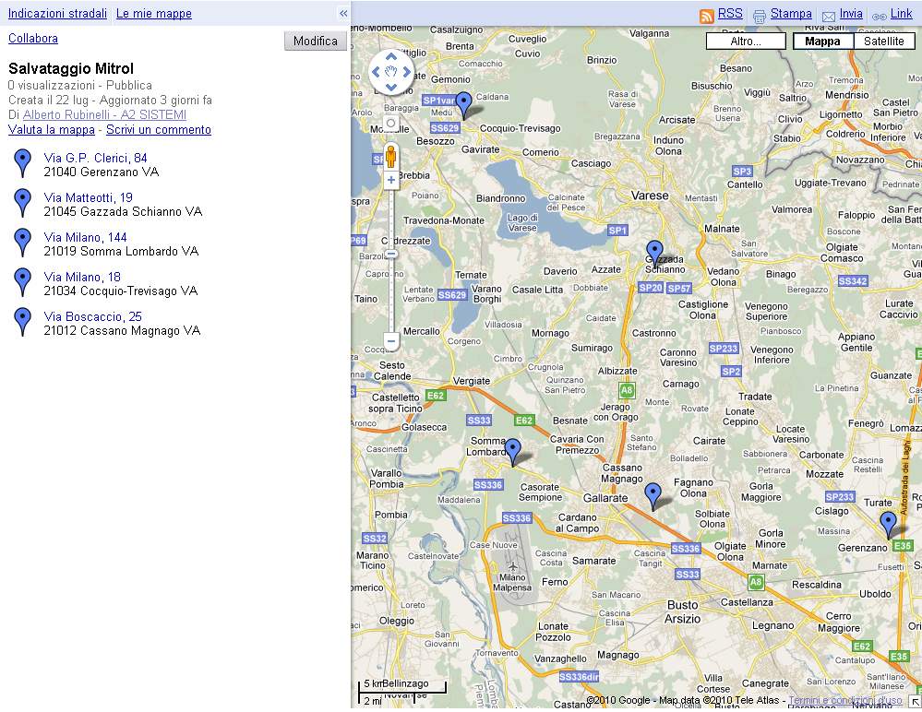
Task: Click the Lago di Varese label
Action: (x=522, y=222)
